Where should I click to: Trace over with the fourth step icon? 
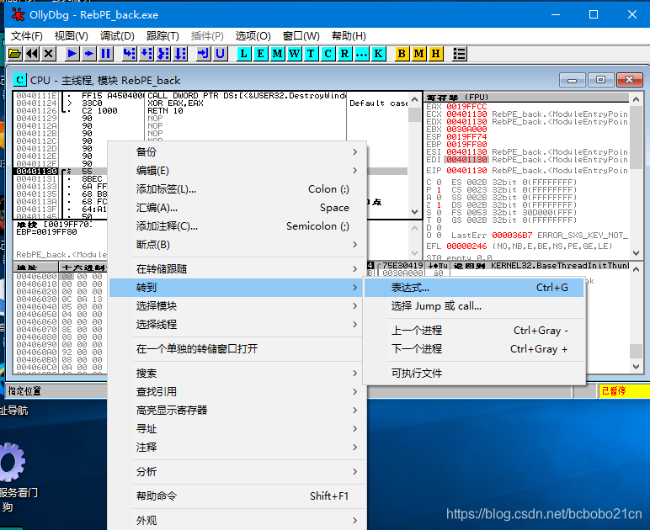(180, 54)
